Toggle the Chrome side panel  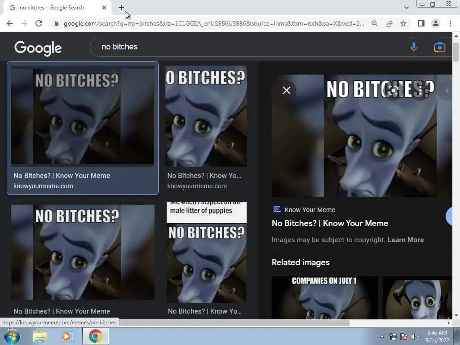click(x=421, y=23)
